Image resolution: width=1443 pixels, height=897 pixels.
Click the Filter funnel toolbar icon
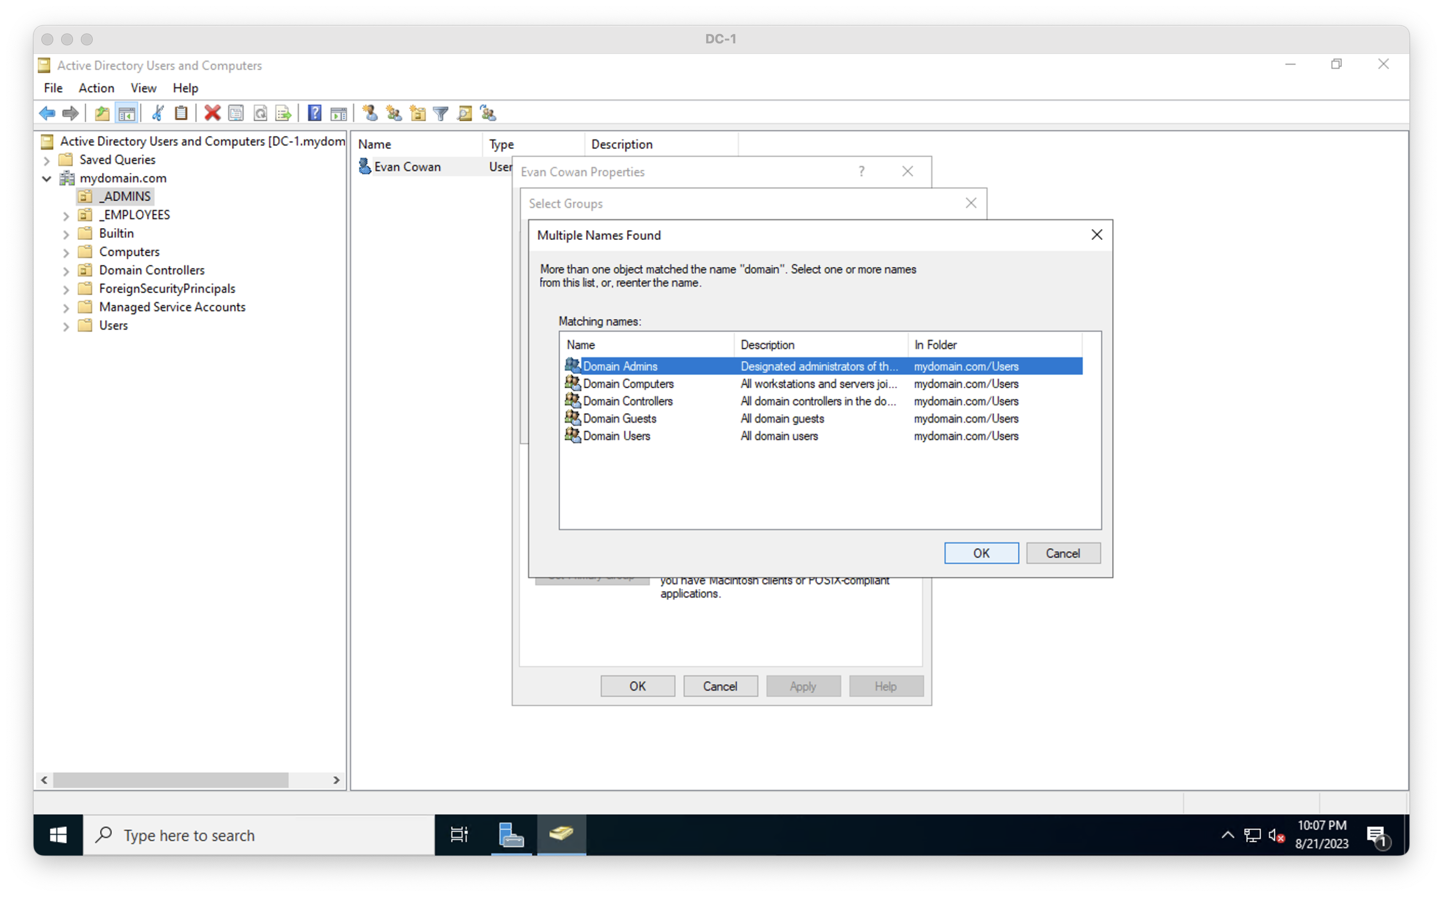pos(440,113)
